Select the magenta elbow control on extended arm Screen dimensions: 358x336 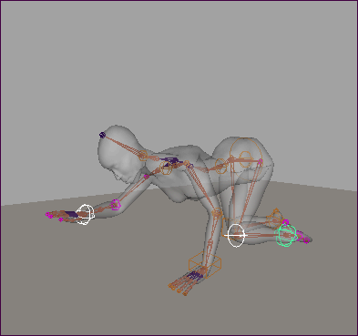(116, 205)
